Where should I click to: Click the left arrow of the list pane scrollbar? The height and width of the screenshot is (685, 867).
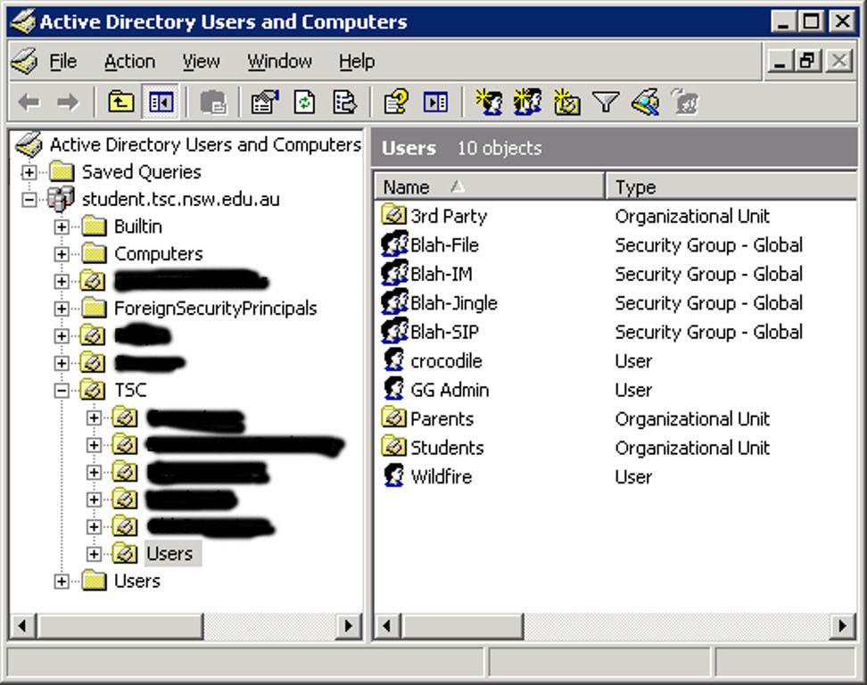point(388,626)
